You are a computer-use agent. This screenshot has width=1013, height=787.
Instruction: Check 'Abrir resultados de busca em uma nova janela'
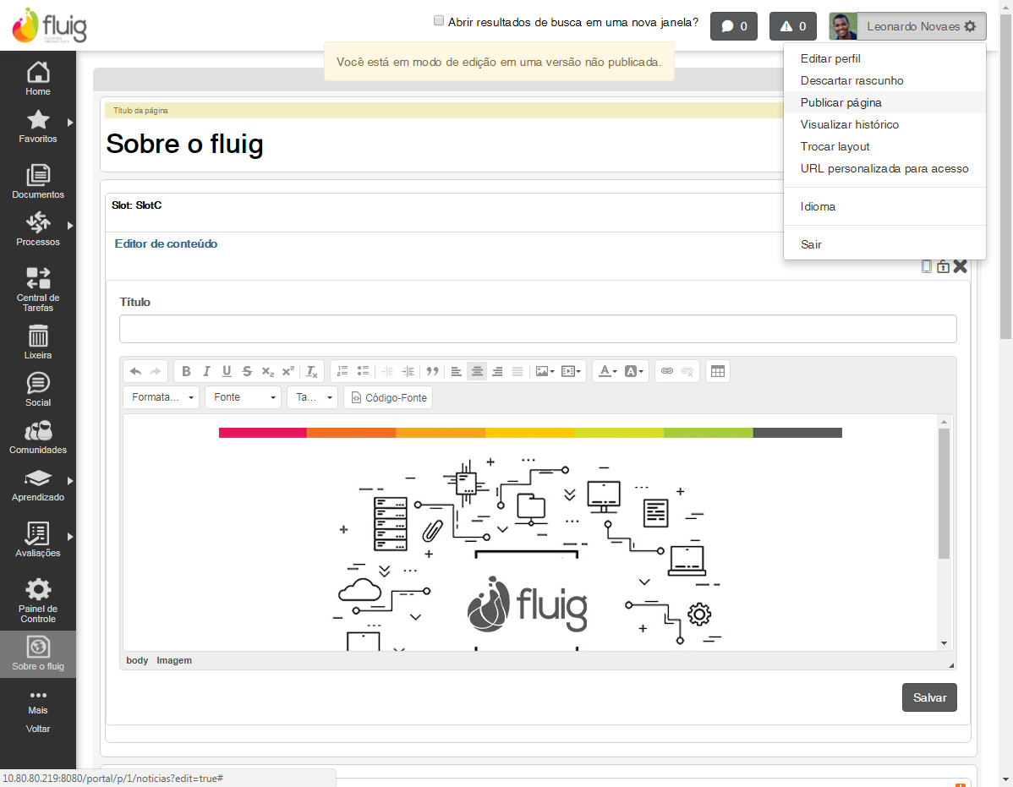439,20
